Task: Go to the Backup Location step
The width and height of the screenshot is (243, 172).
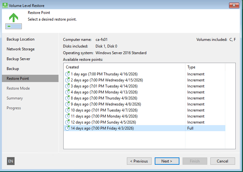Action: (21, 39)
